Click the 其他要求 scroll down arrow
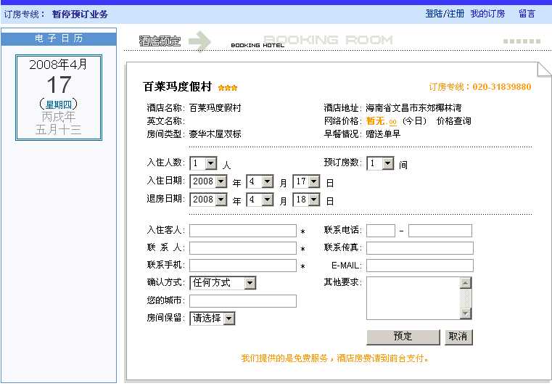 tap(466, 313)
